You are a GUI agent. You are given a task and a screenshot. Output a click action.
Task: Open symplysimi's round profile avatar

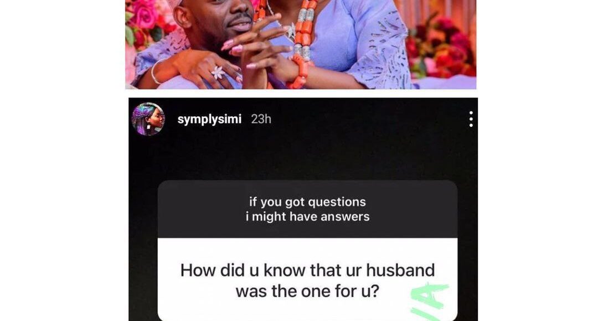148,120
